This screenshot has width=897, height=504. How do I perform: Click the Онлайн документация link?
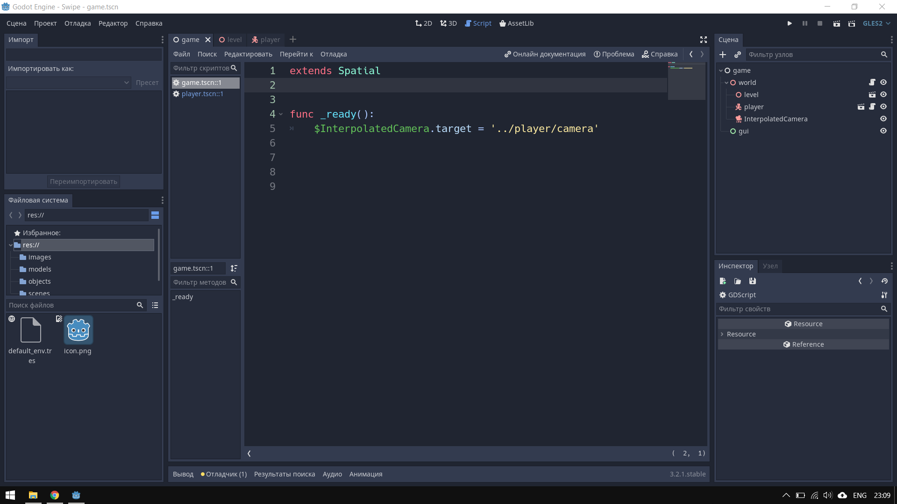545,54
